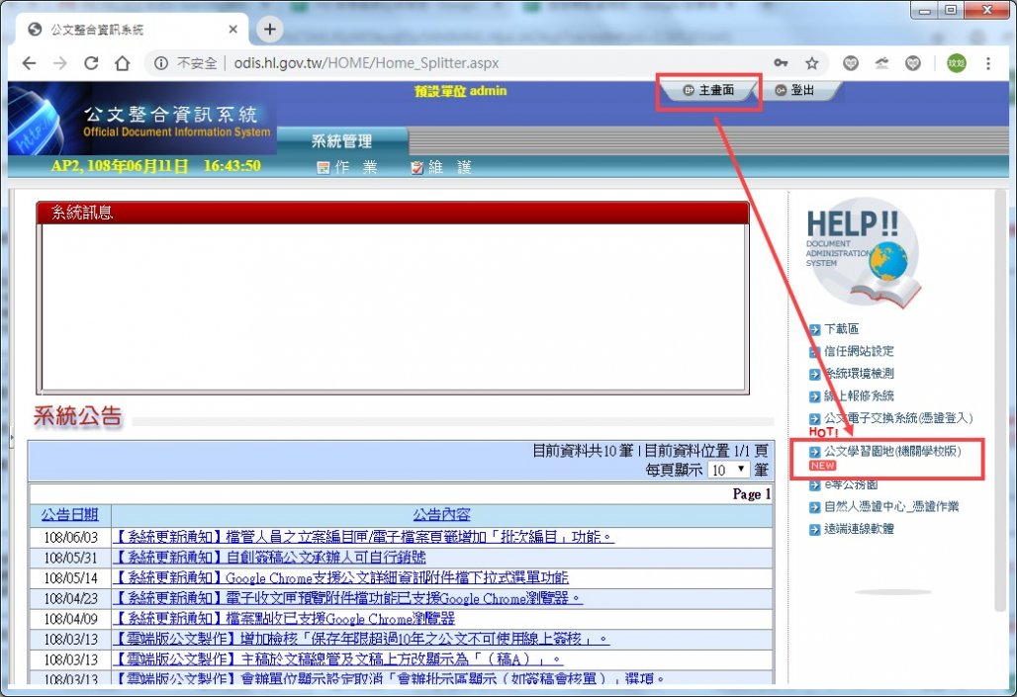Expand the 每頁顯示 rows-per-page dropdown
The height and width of the screenshot is (697, 1017).
(729, 470)
